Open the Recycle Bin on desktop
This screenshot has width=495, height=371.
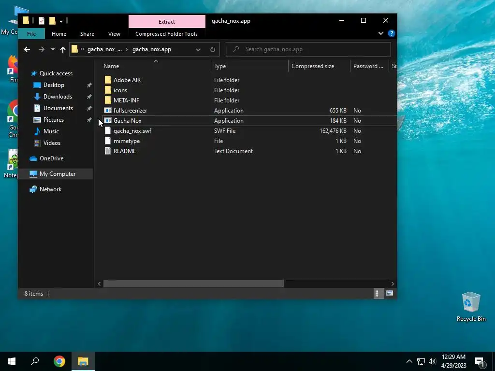tap(471, 307)
